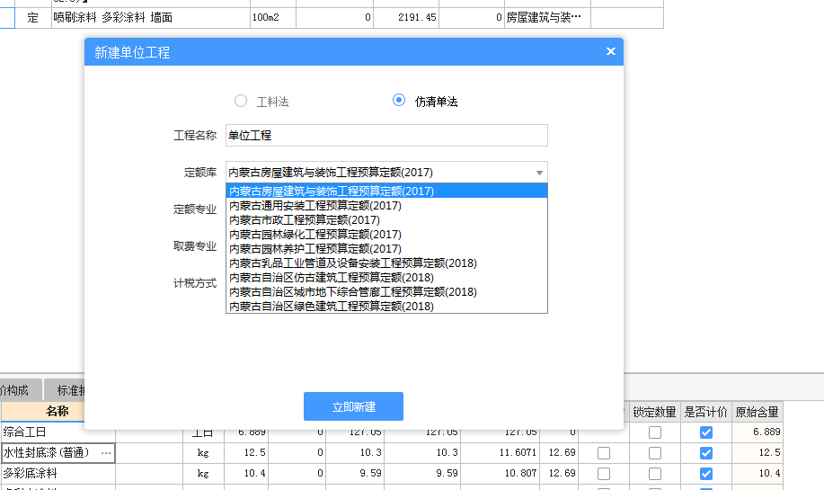Choose 内蒙古房屋建筑与装饰工程预算定额(2017) in the list

tap(386, 191)
